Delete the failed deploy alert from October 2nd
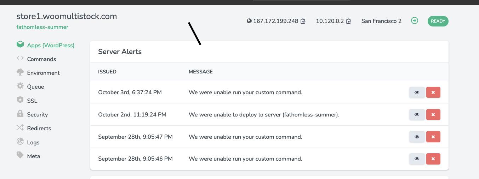The height and width of the screenshot is (179, 479). [x=433, y=115]
